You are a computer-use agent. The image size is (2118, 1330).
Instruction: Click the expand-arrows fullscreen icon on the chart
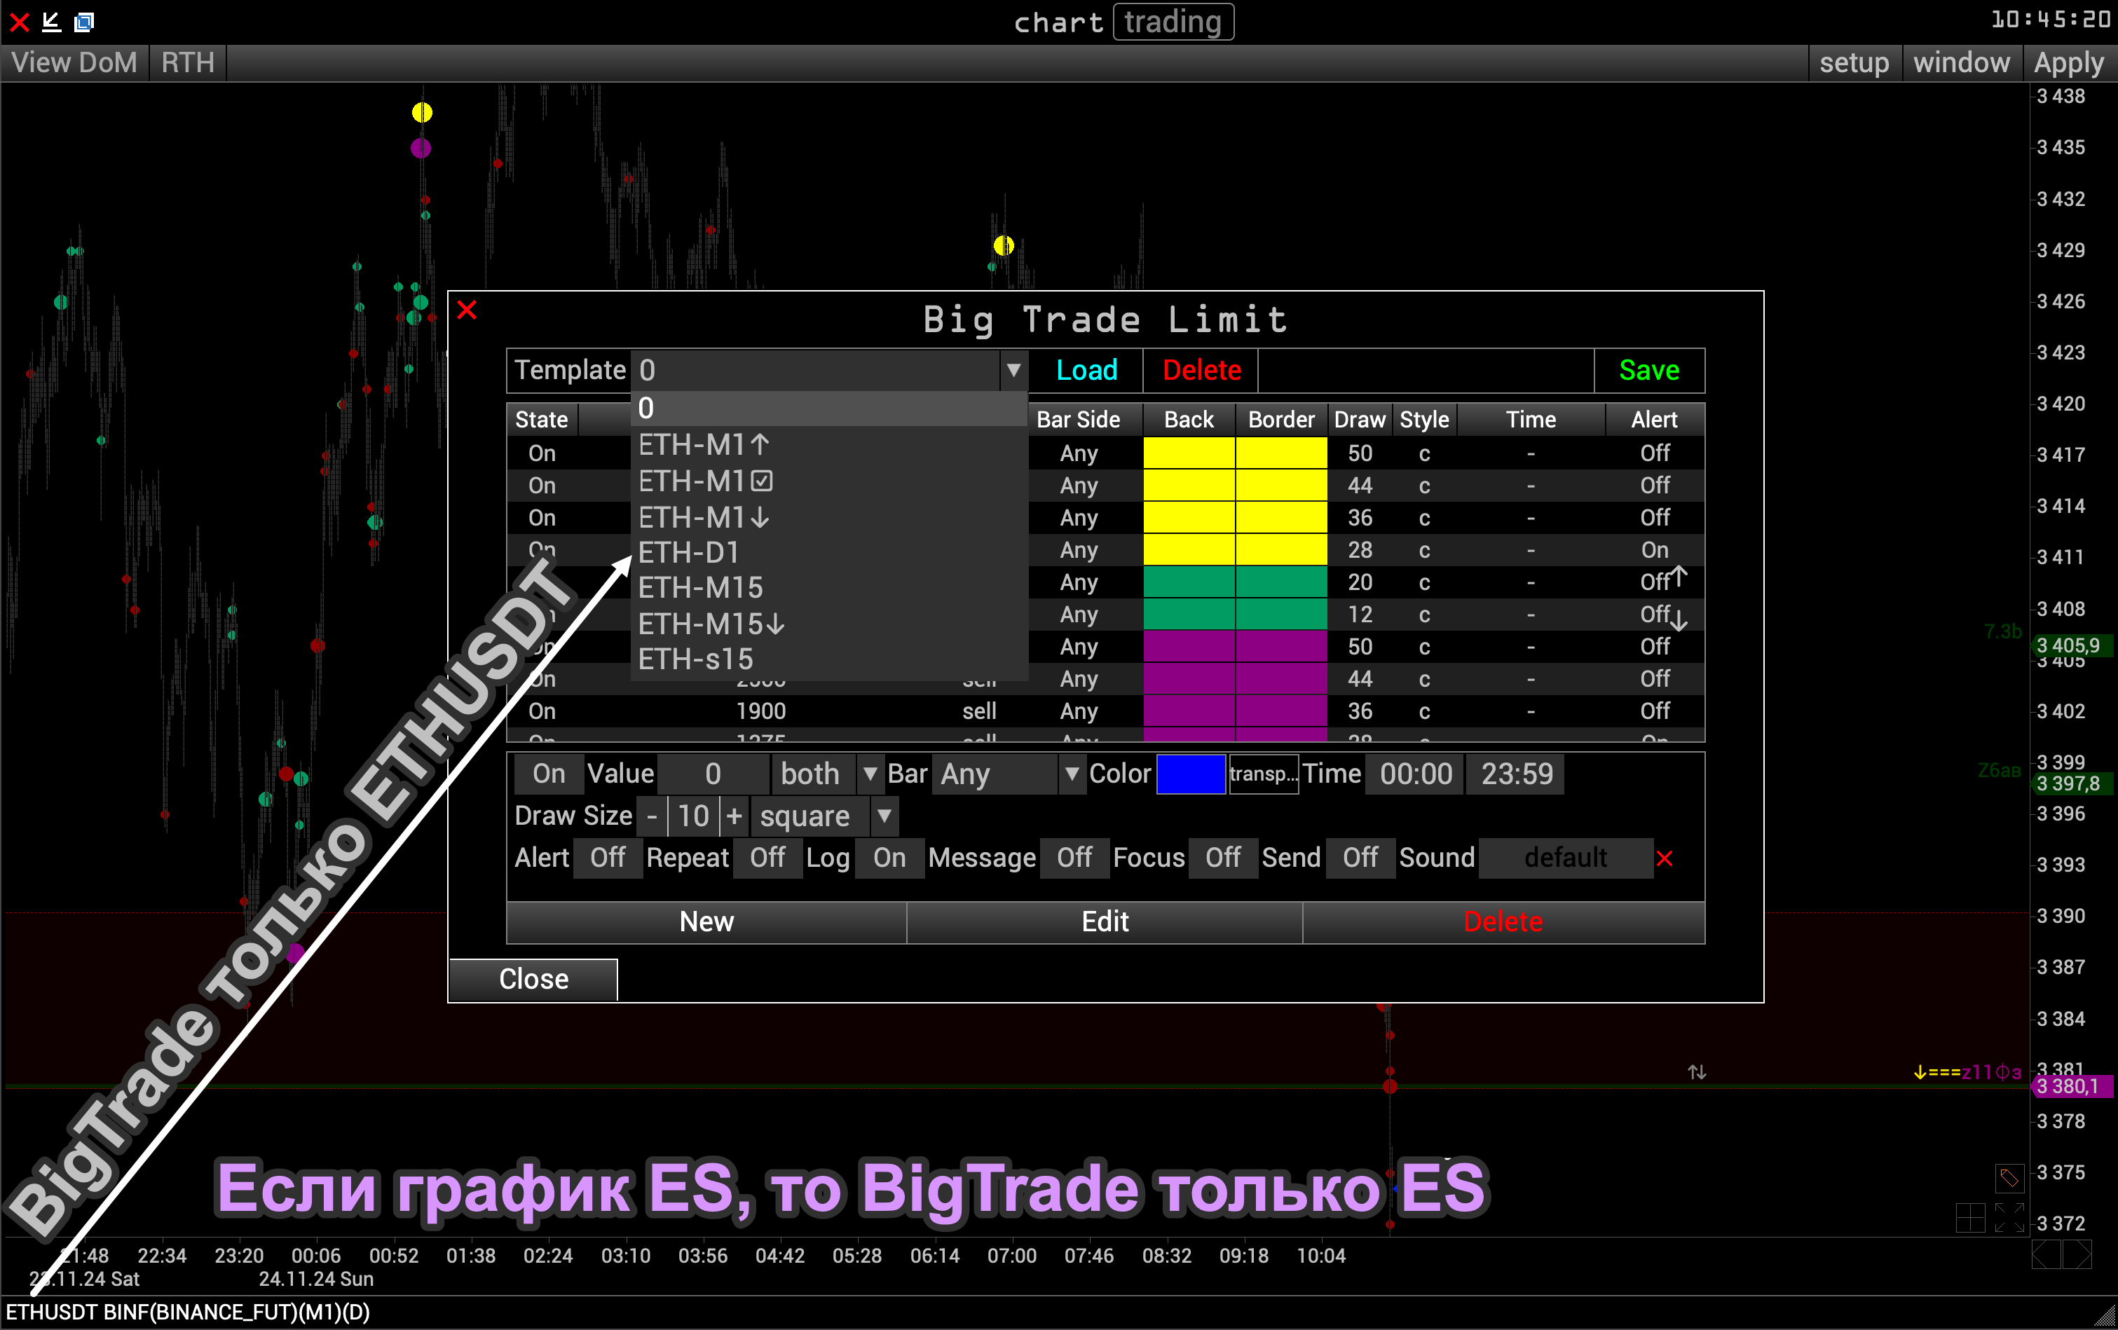click(x=2010, y=1219)
